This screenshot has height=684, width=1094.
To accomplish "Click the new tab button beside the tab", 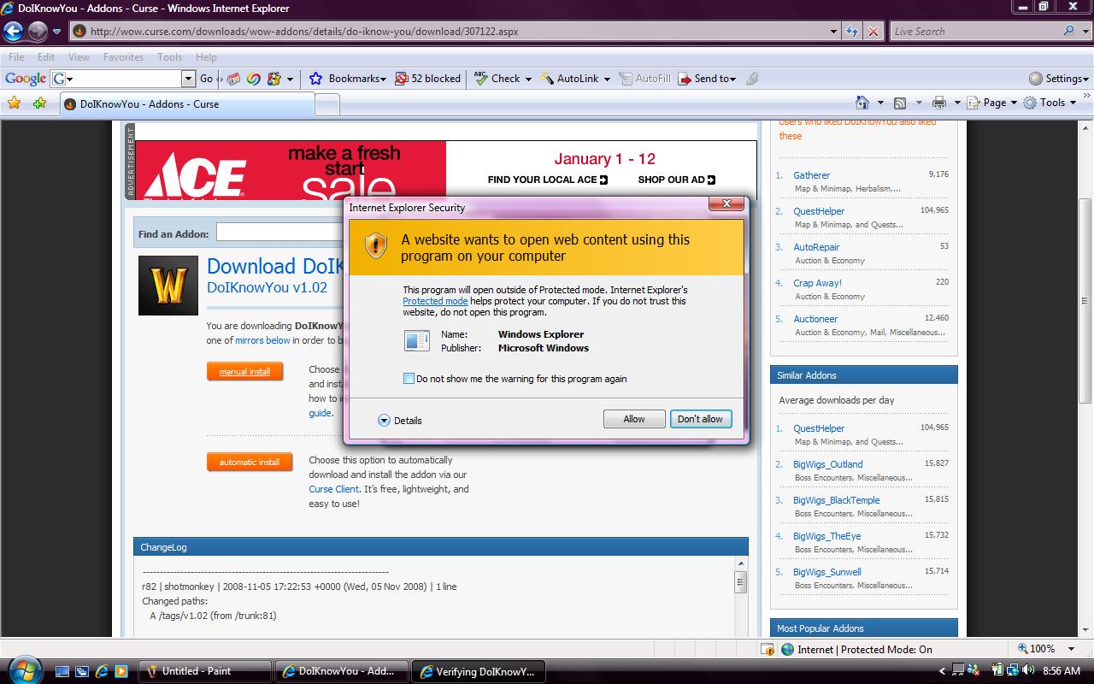I will point(327,104).
